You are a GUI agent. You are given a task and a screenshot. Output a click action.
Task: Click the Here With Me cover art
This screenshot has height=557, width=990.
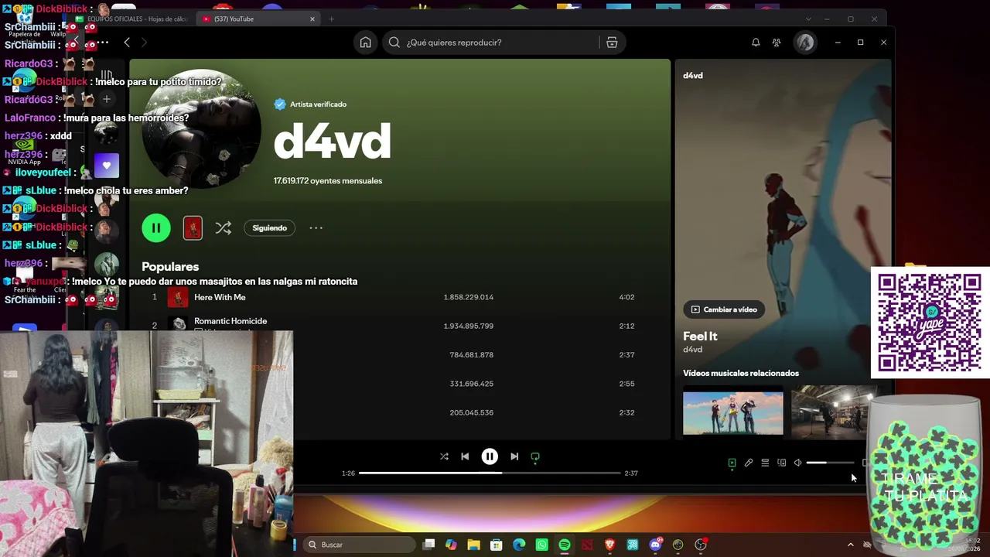click(x=178, y=297)
